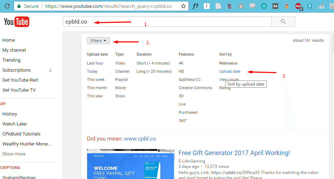Open the grey bar chart extension

click(x=321, y=6)
